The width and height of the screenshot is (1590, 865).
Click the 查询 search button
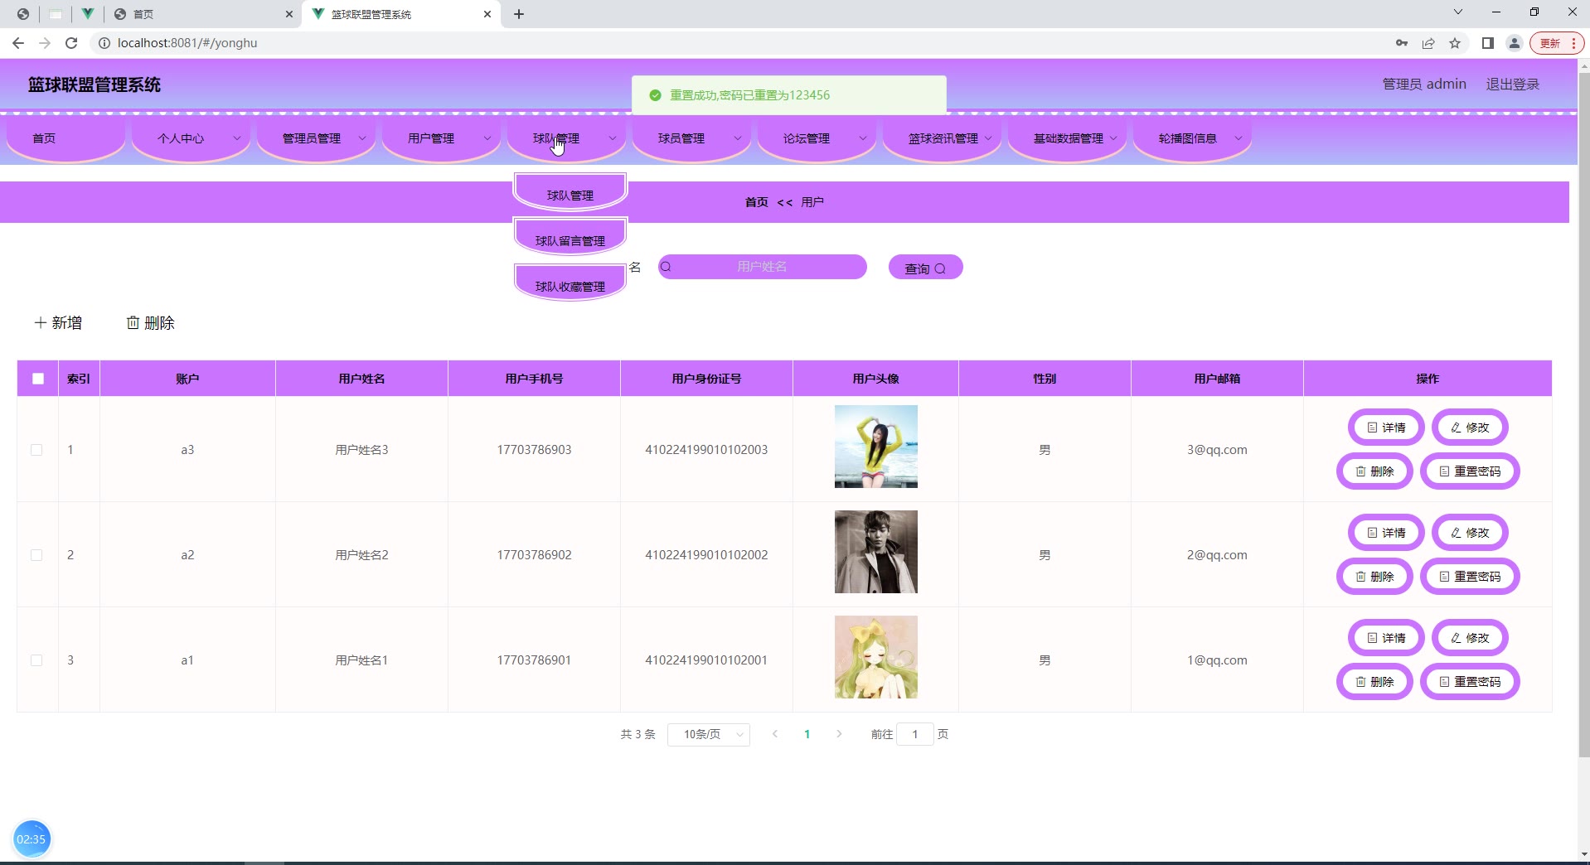[x=925, y=268]
